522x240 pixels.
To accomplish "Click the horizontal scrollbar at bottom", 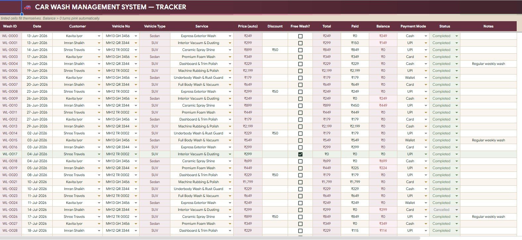I will 210,238.
